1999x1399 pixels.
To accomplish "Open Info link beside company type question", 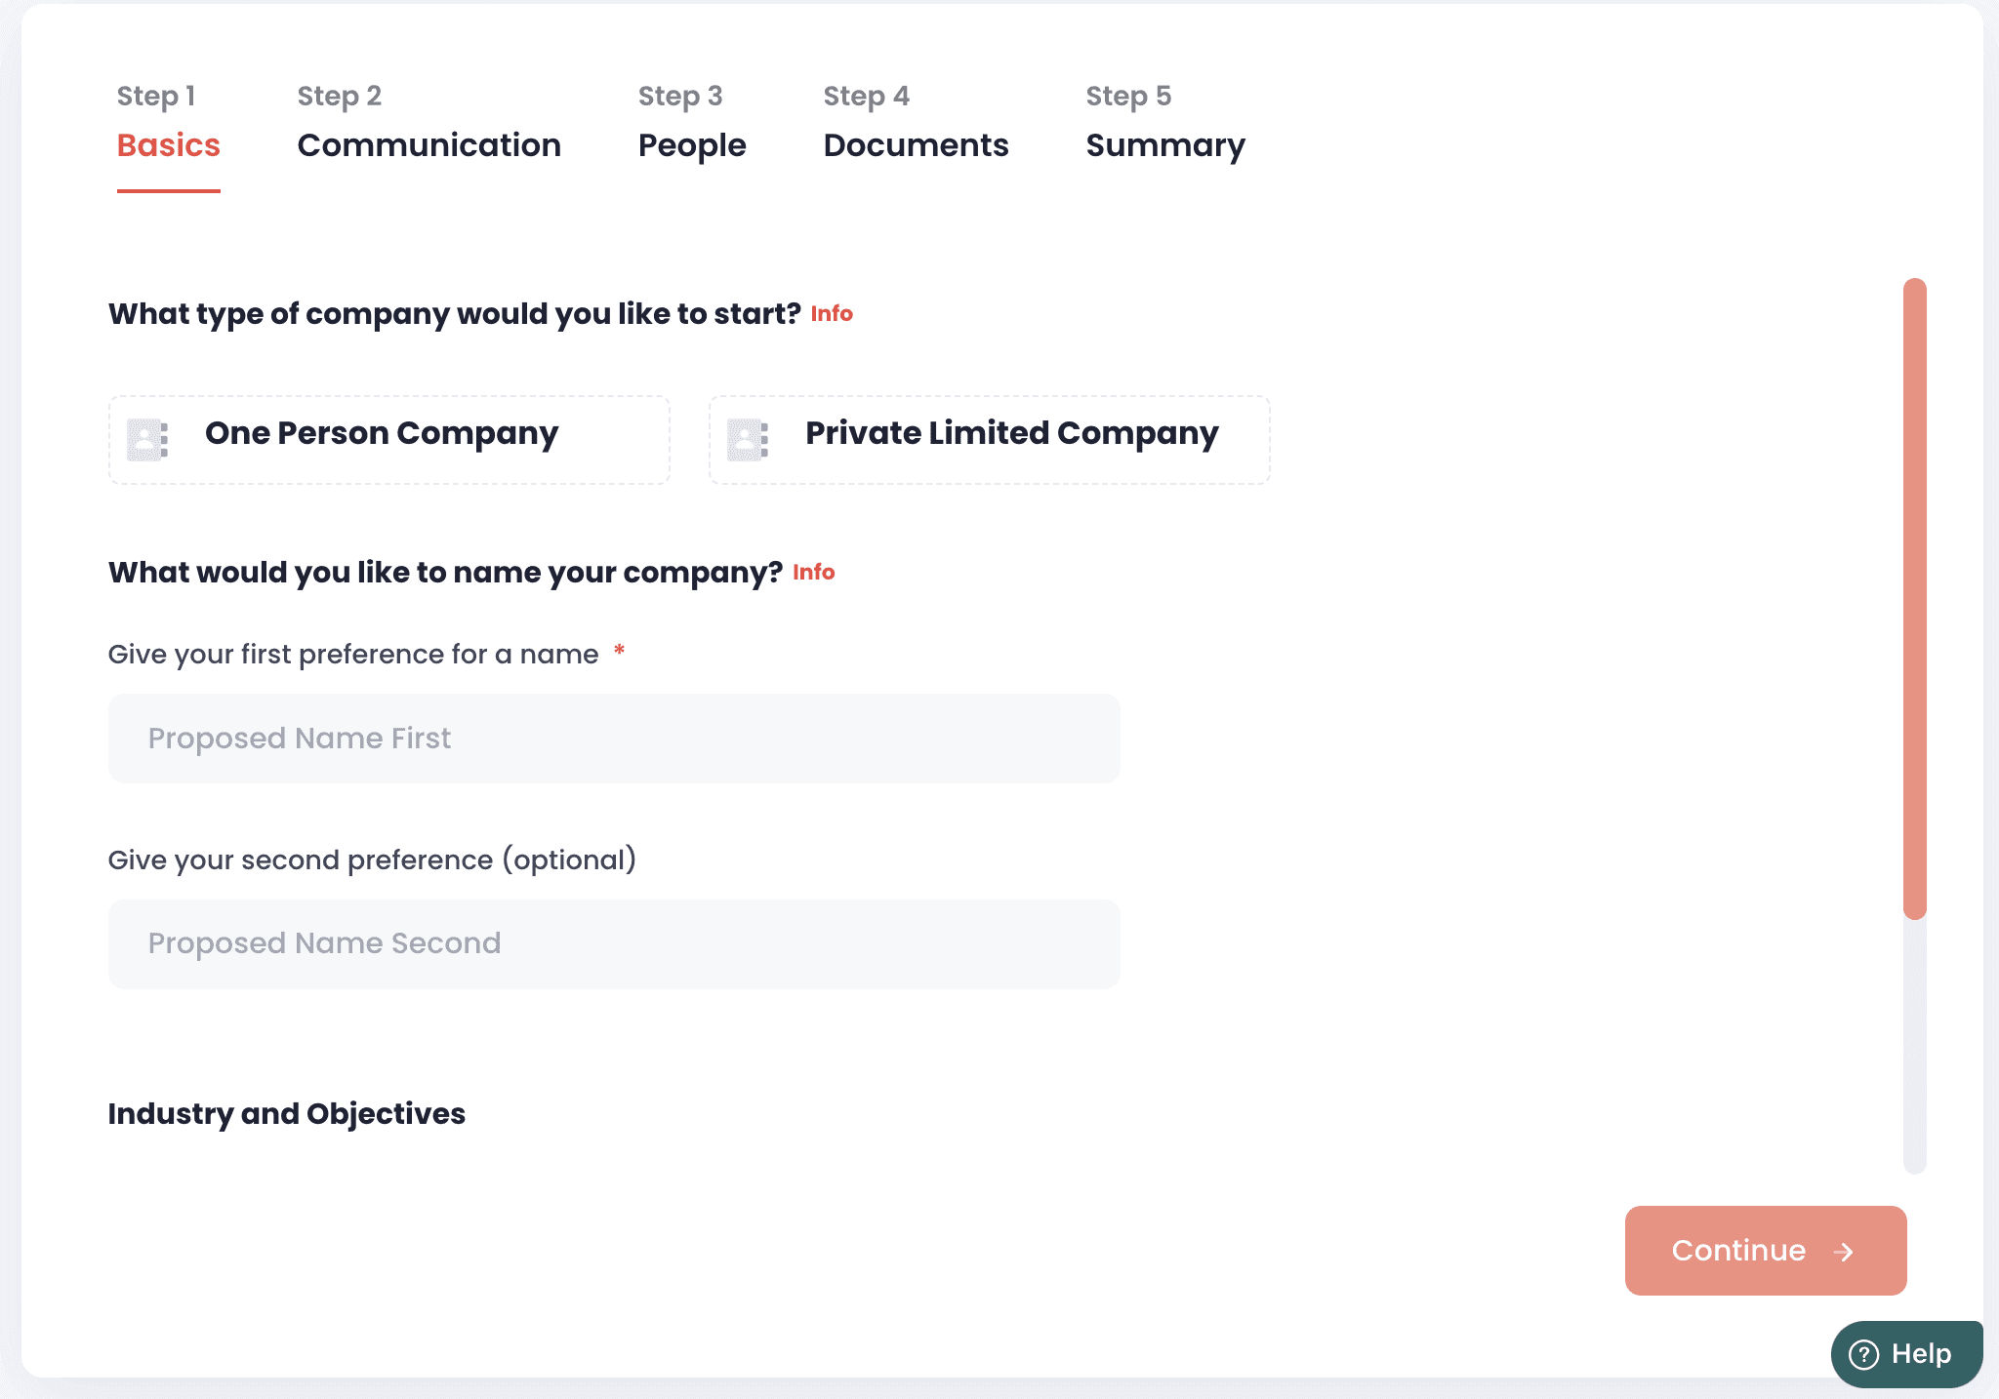I will coord(832,314).
